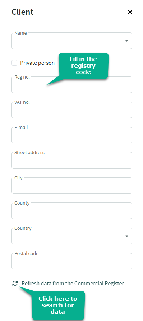Image resolution: width=143 pixels, height=321 pixels.
Task: Click the County text field
Action: pyautogui.click(x=72, y=210)
